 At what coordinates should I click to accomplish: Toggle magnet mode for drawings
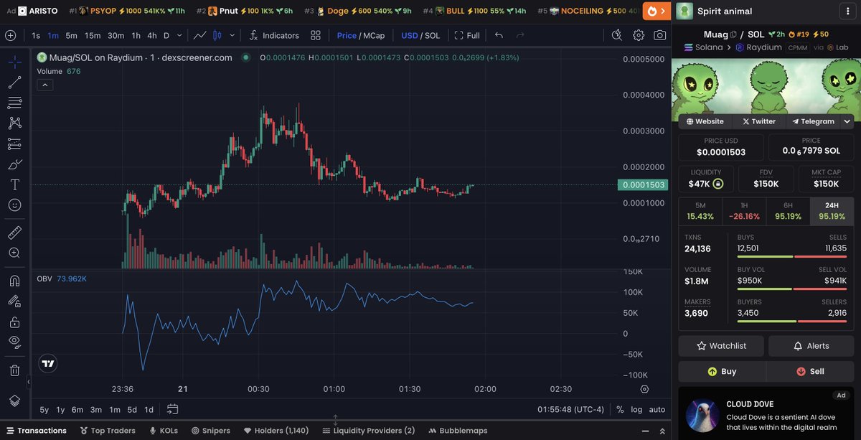click(x=14, y=281)
